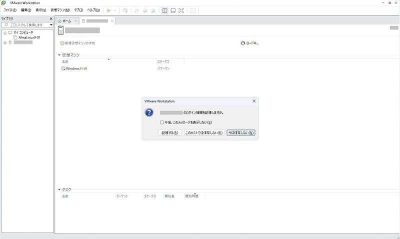Sort virtual machines by 名前 column

point(65,61)
